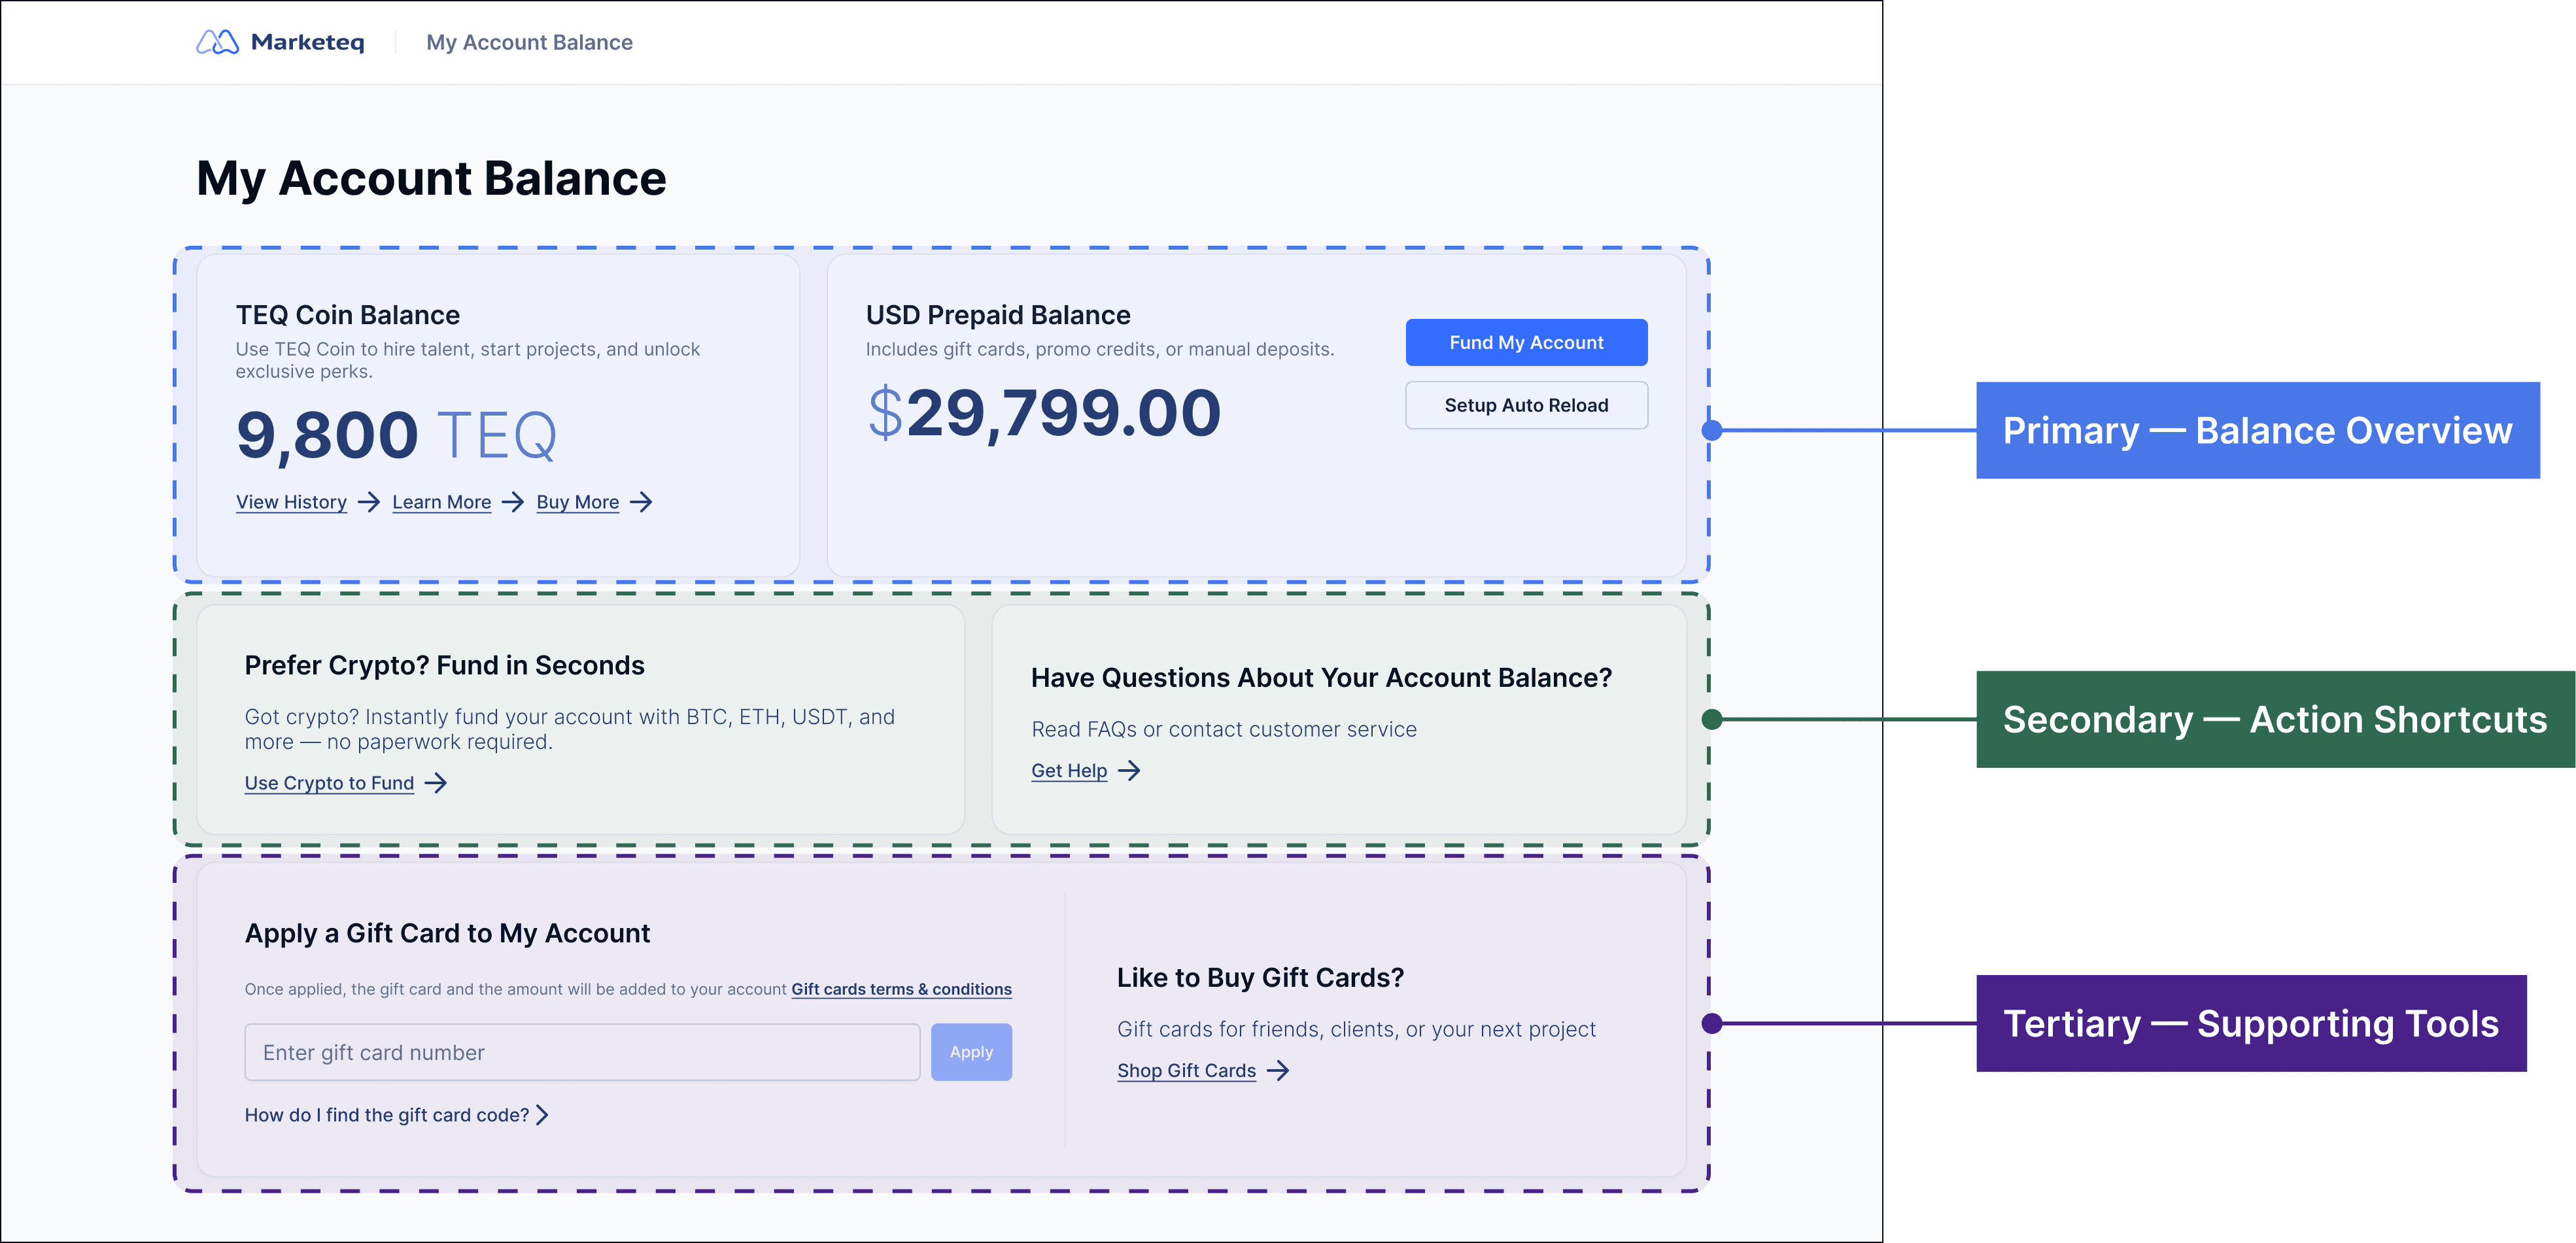Open Setup Auto Reload

(1526, 405)
